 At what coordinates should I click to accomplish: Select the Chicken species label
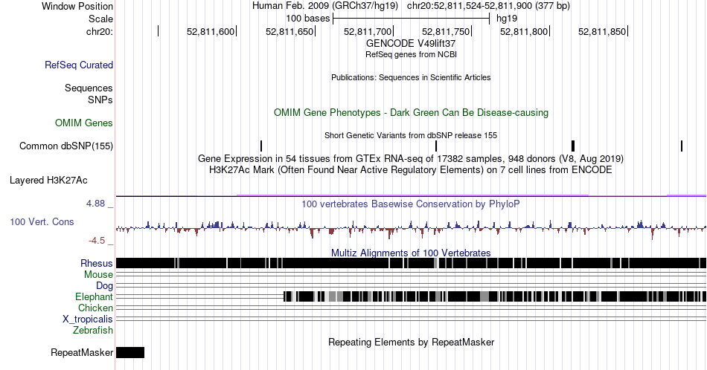coord(95,308)
